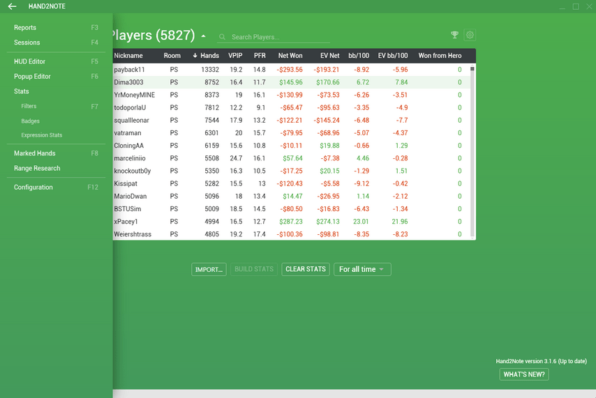Sort by the EV Net column header
This screenshot has height=398, width=596.
(330, 56)
